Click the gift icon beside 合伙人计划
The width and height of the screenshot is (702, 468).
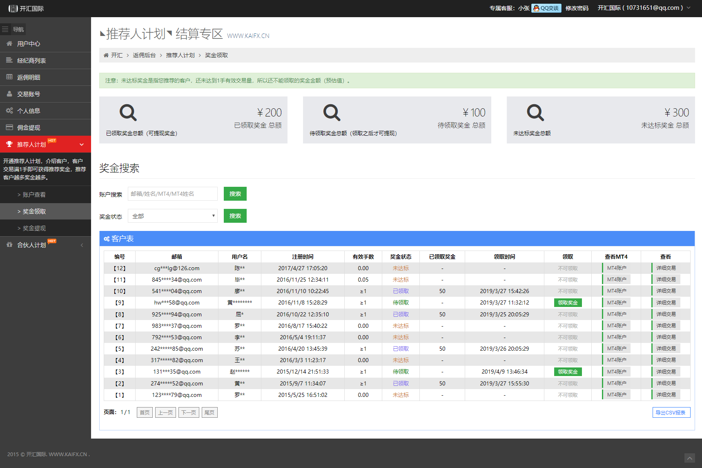click(9, 244)
